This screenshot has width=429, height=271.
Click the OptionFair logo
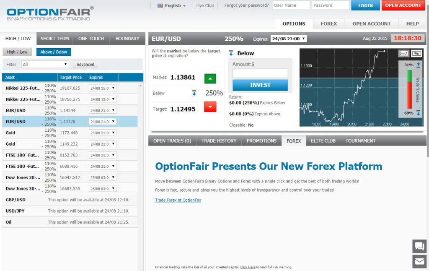(x=50, y=14)
